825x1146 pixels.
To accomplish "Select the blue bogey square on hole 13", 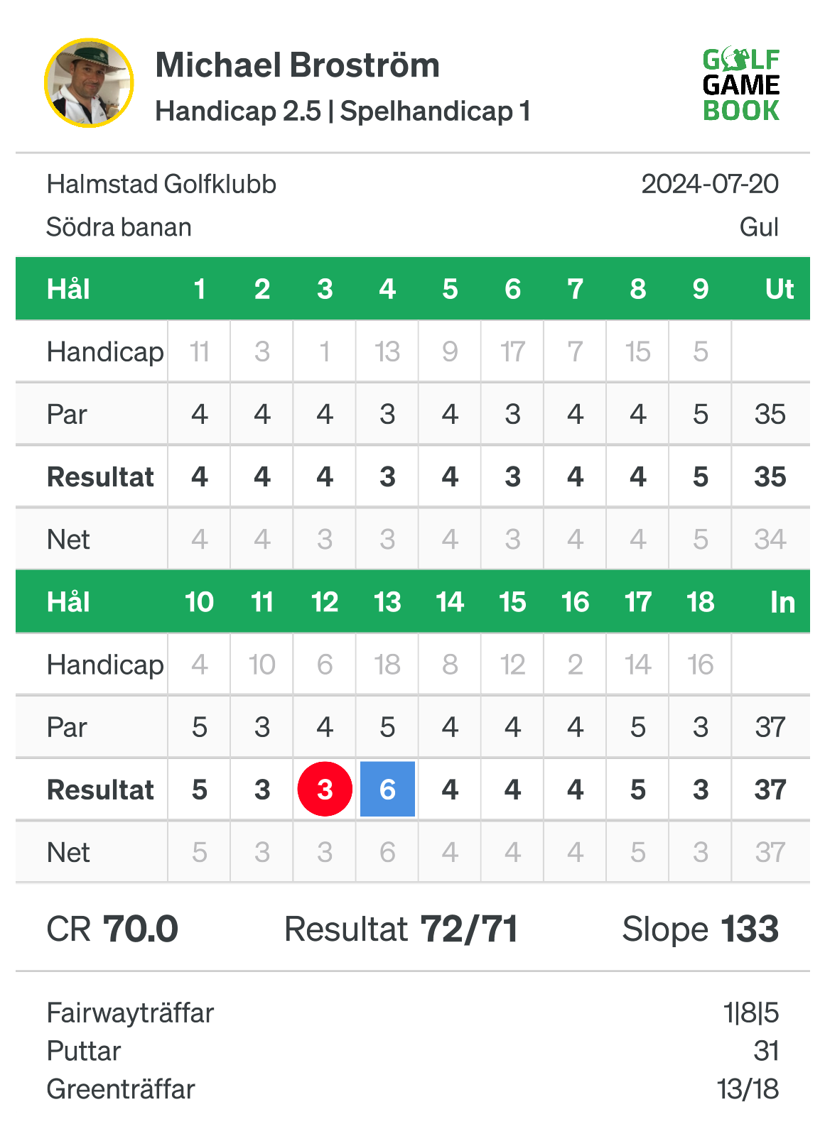I will [x=387, y=790].
